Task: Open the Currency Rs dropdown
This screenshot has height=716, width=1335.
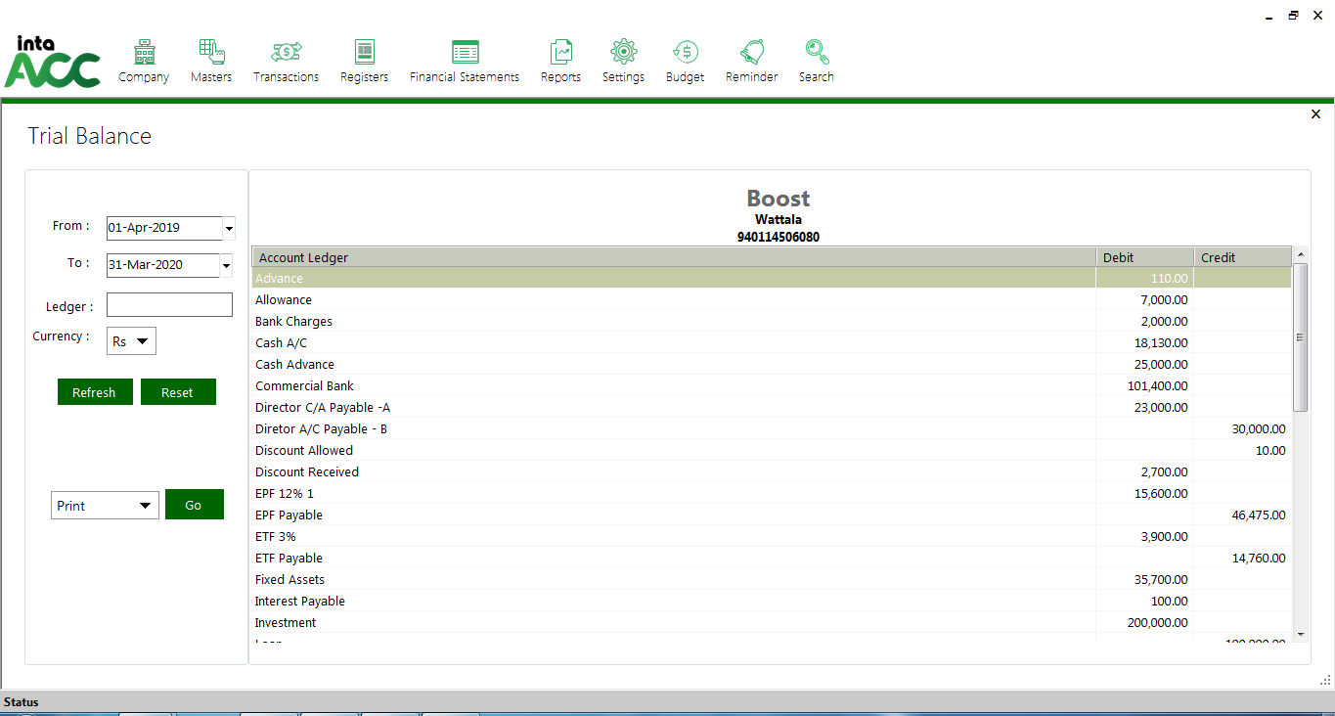Action: click(132, 341)
